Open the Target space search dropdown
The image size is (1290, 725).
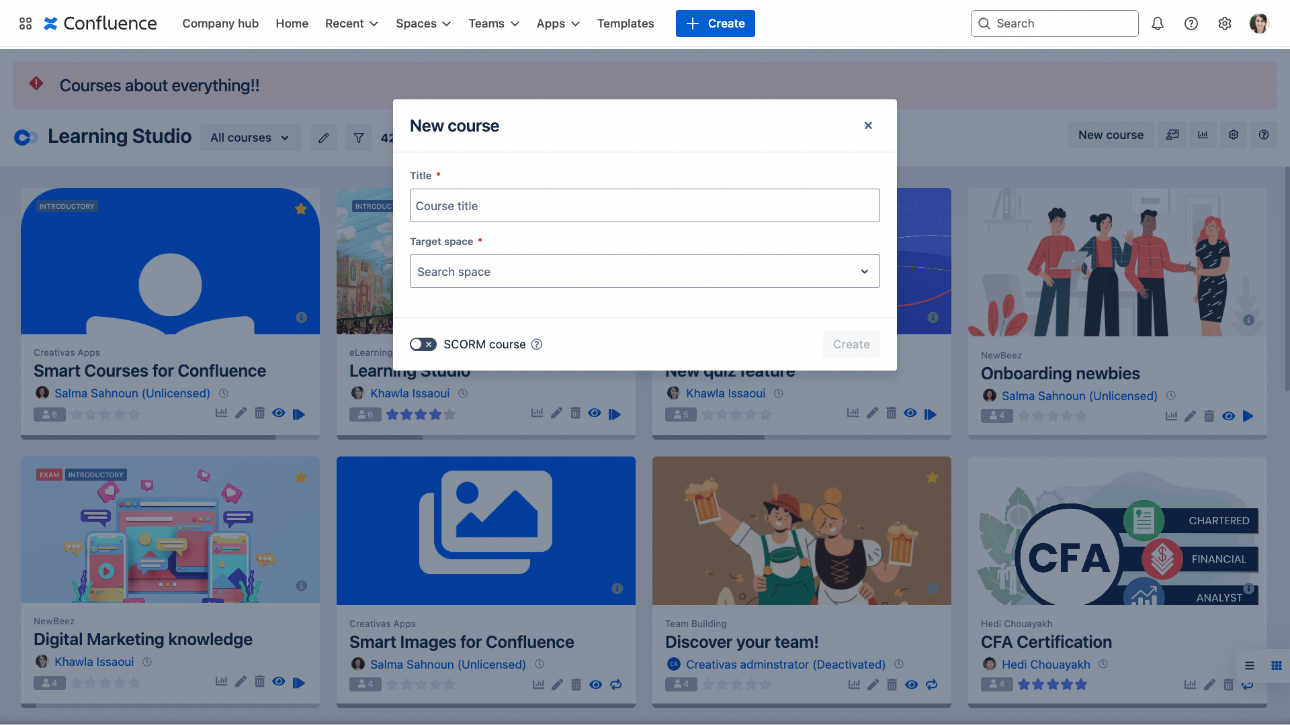point(644,271)
